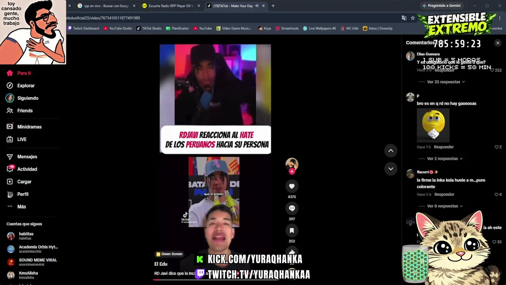Close the Radio RPP Player tab
This screenshot has width=506, height=285.
pos(198,6)
